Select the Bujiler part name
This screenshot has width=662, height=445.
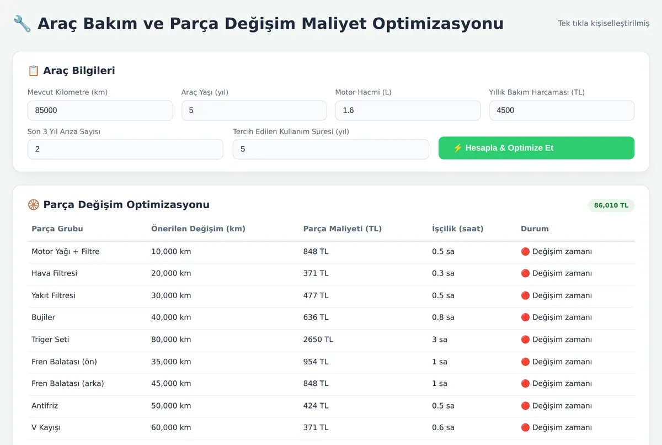point(44,317)
